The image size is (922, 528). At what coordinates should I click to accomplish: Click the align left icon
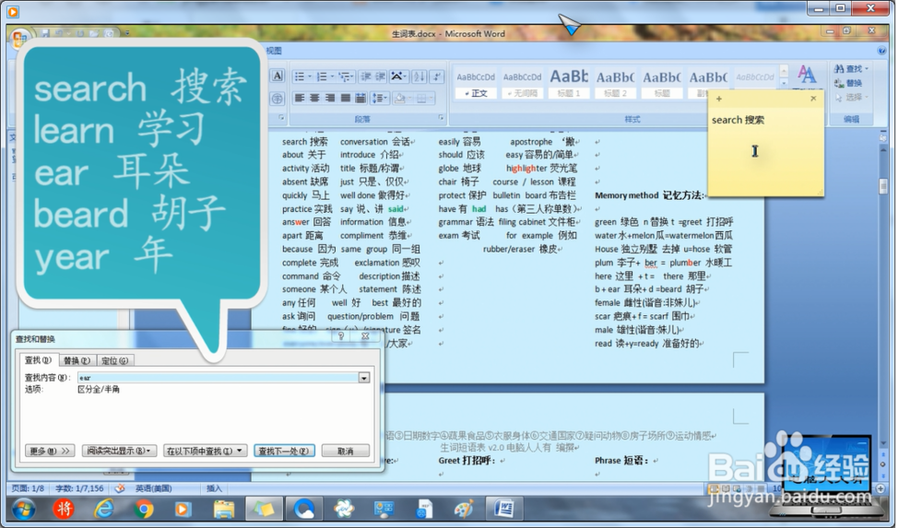click(x=300, y=98)
